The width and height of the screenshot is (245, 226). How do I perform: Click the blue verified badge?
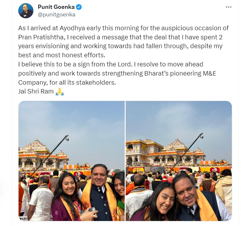click(x=79, y=7)
